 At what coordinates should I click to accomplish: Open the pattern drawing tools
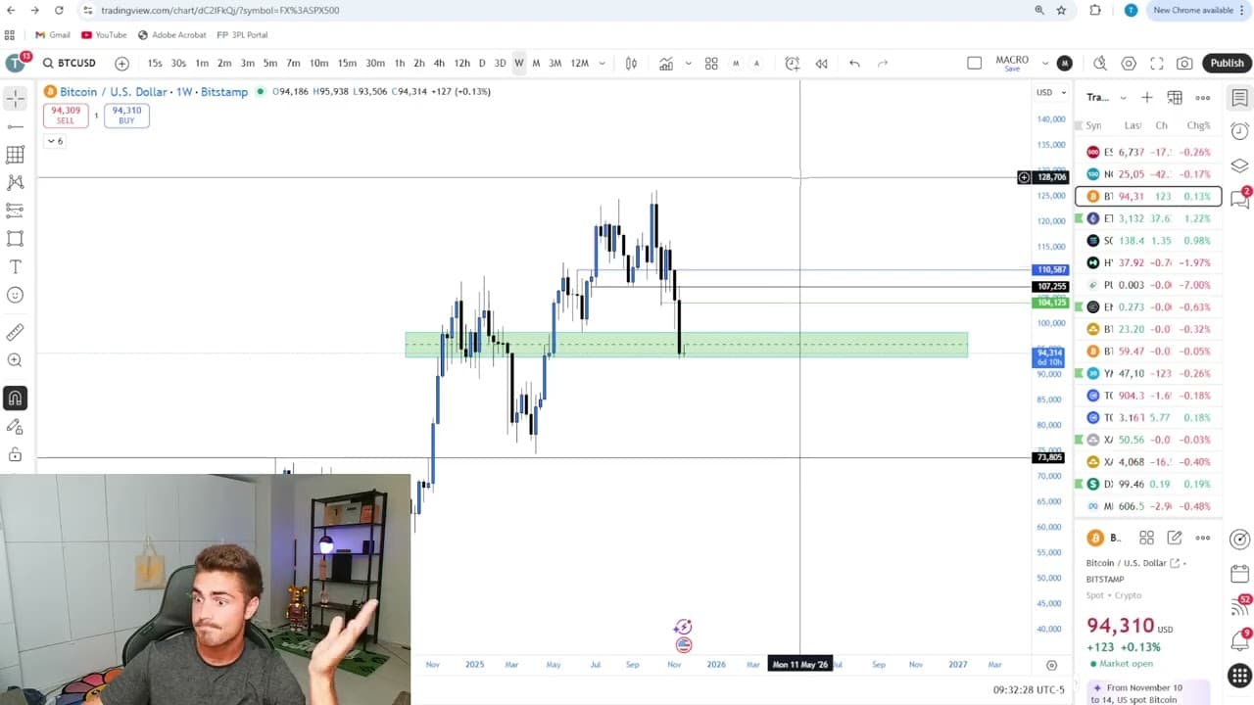(x=15, y=182)
